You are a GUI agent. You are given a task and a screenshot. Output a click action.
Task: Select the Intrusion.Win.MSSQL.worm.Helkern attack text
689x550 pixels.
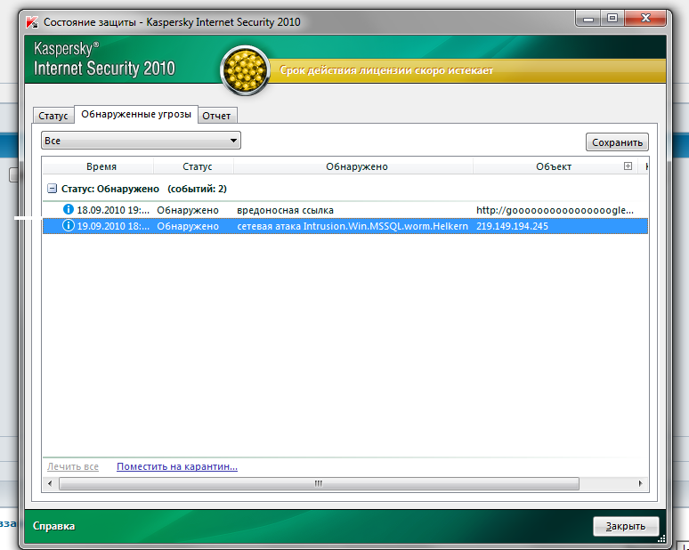[353, 226]
